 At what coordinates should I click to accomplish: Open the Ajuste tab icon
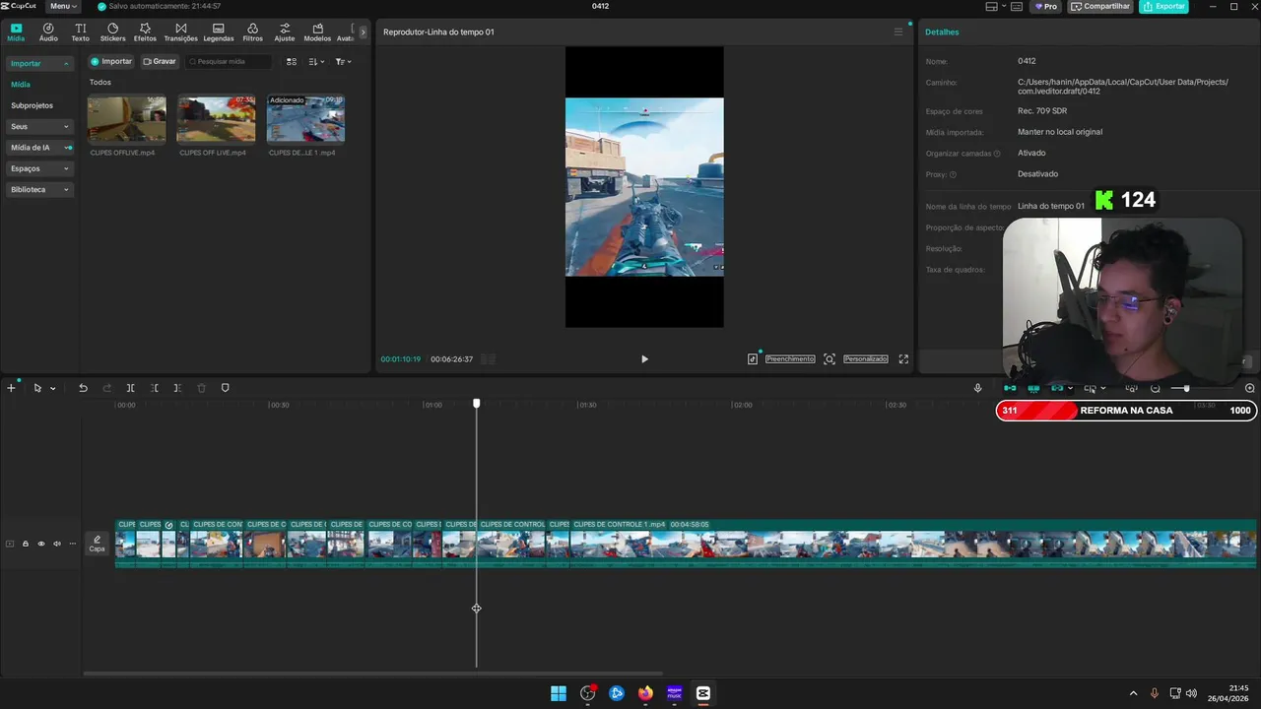click(x=285, y=29)
